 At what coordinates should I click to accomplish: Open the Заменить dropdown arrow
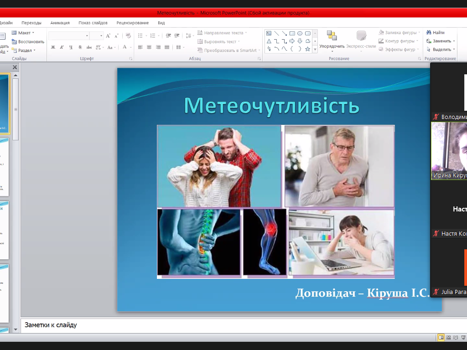coord(454,41)
